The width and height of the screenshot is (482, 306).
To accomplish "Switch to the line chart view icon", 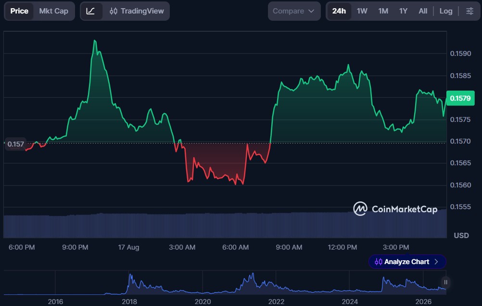I will [x=90, y=11].
